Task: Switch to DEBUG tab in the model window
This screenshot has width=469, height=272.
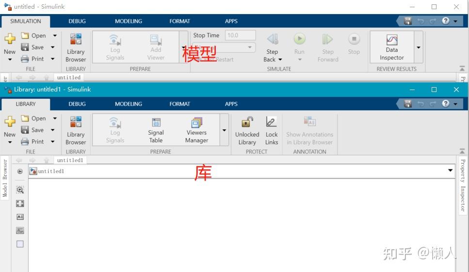Action: pos(77,21)
